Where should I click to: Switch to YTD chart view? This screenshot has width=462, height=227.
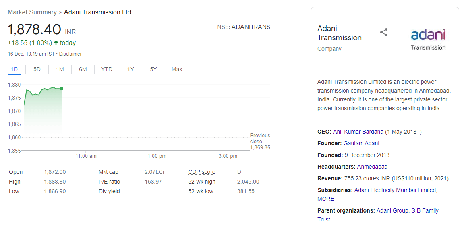(x=107, y=69)
